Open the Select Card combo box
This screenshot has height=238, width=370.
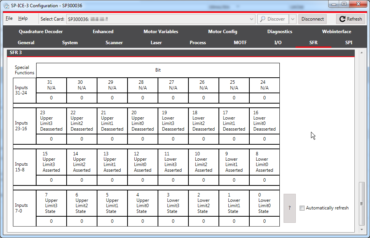pyautogui.click(x=252, y=19)
